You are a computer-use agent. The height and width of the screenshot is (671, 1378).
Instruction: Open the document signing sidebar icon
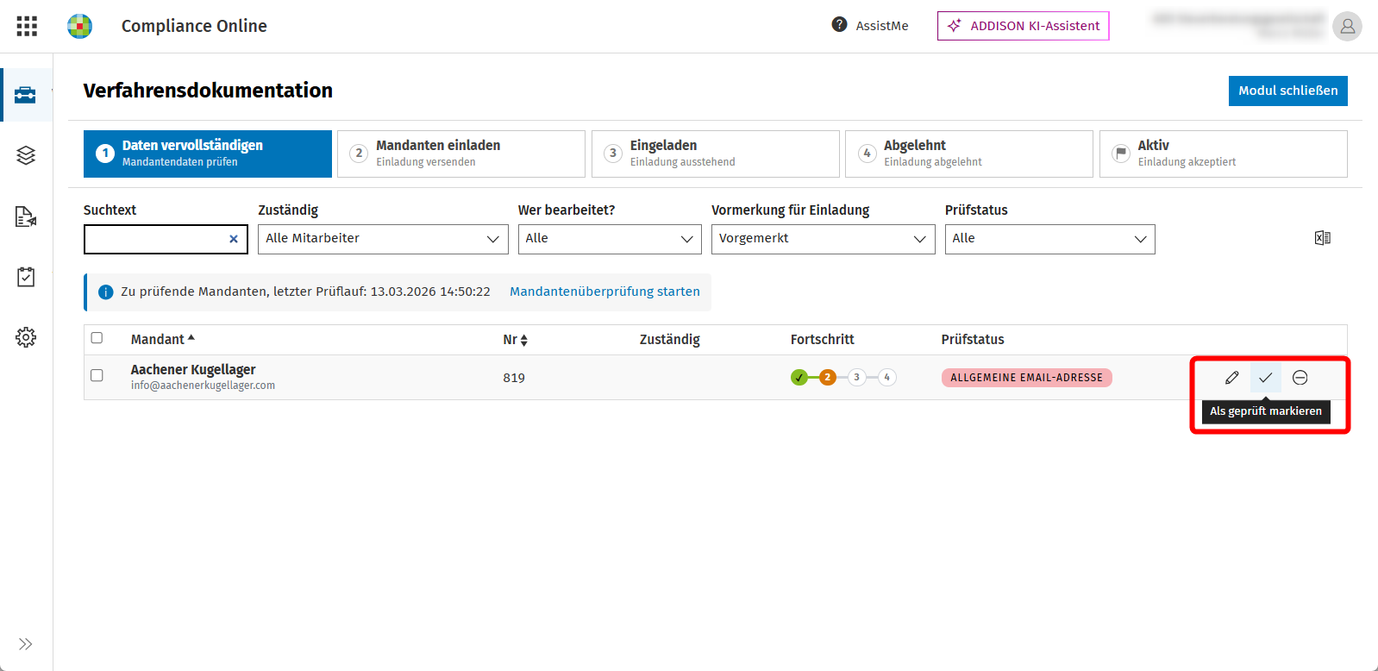click(x=26, y=216)
